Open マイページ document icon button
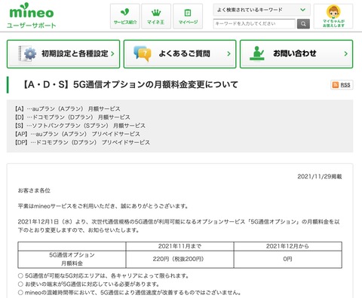Viewport: 362px width, 298px height. [188, 16]
